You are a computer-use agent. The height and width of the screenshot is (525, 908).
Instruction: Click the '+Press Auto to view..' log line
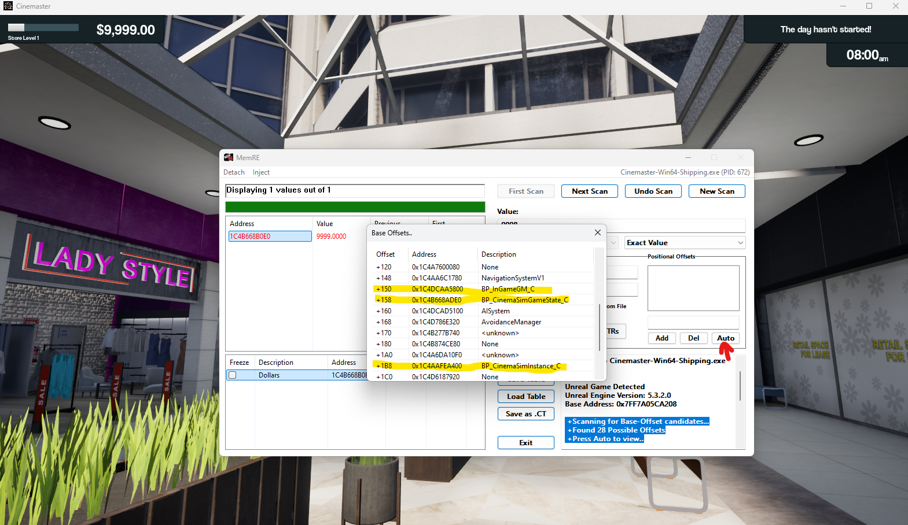click(605, 439)
